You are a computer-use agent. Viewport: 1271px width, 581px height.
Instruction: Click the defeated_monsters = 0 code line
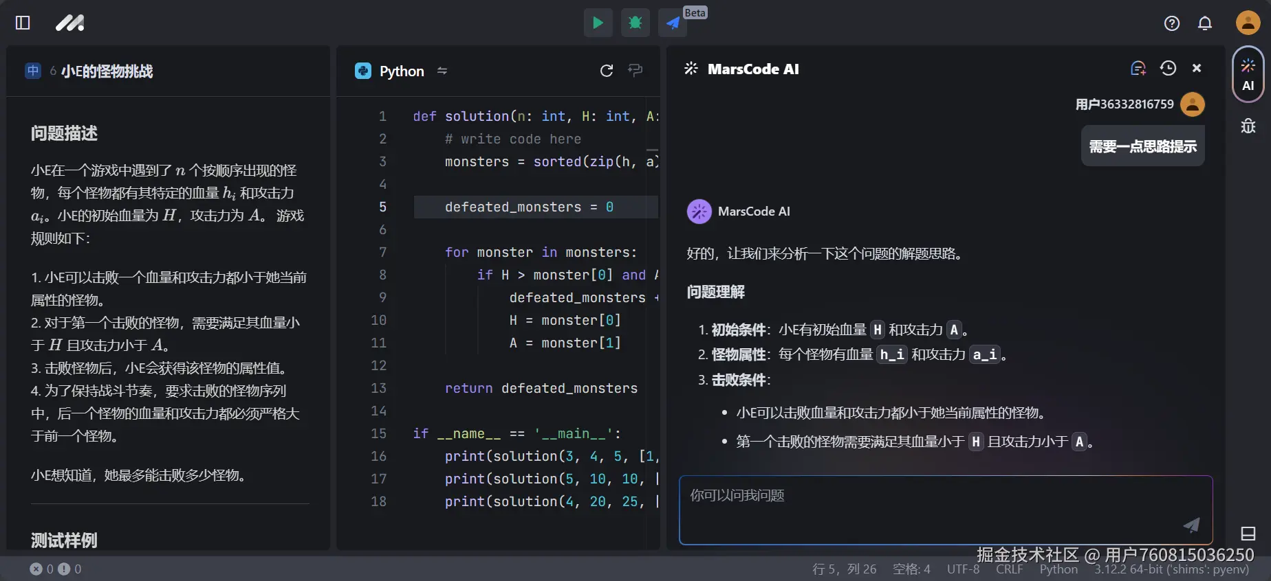tap(529, 207)
